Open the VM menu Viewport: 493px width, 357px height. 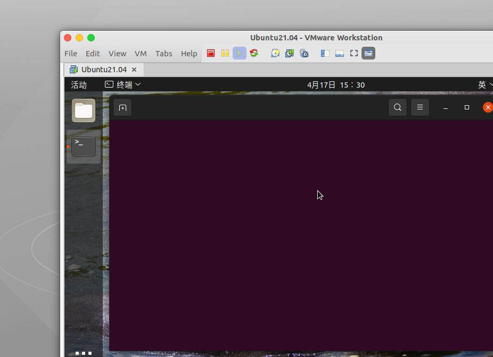pyautogui.click(x=140, y=53)
